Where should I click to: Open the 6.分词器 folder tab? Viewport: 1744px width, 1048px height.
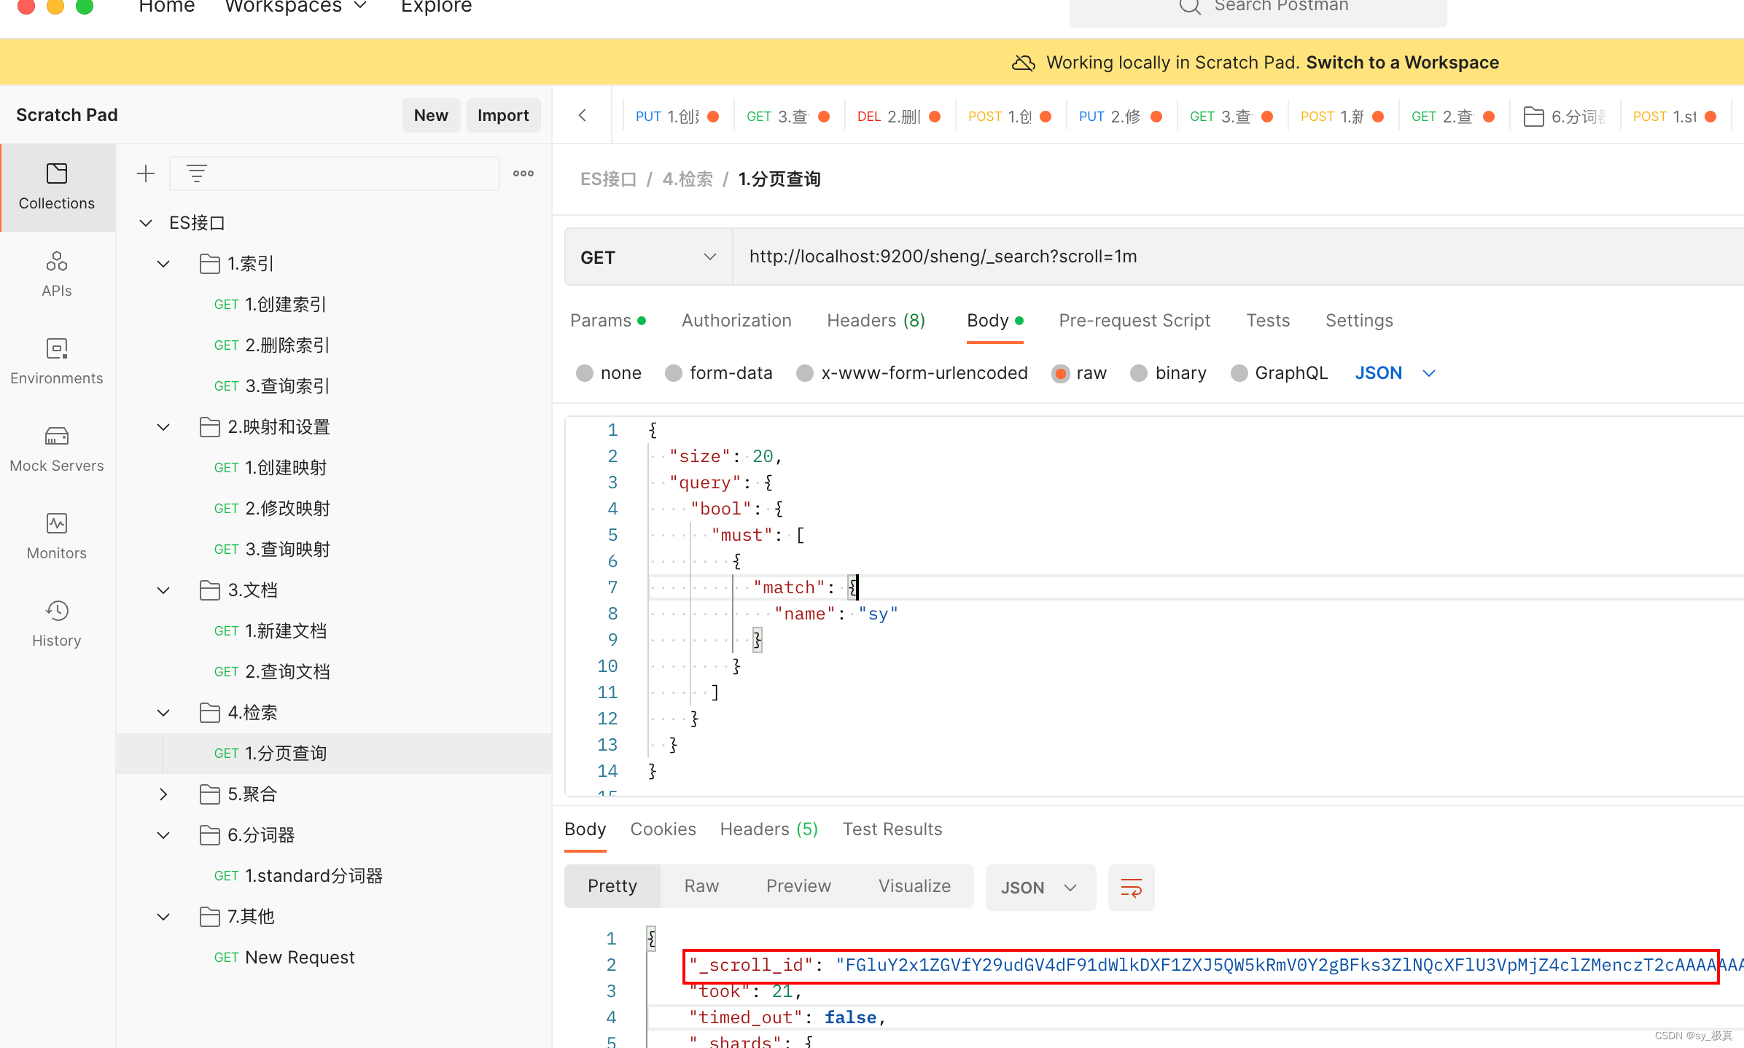pos(1565,117)
